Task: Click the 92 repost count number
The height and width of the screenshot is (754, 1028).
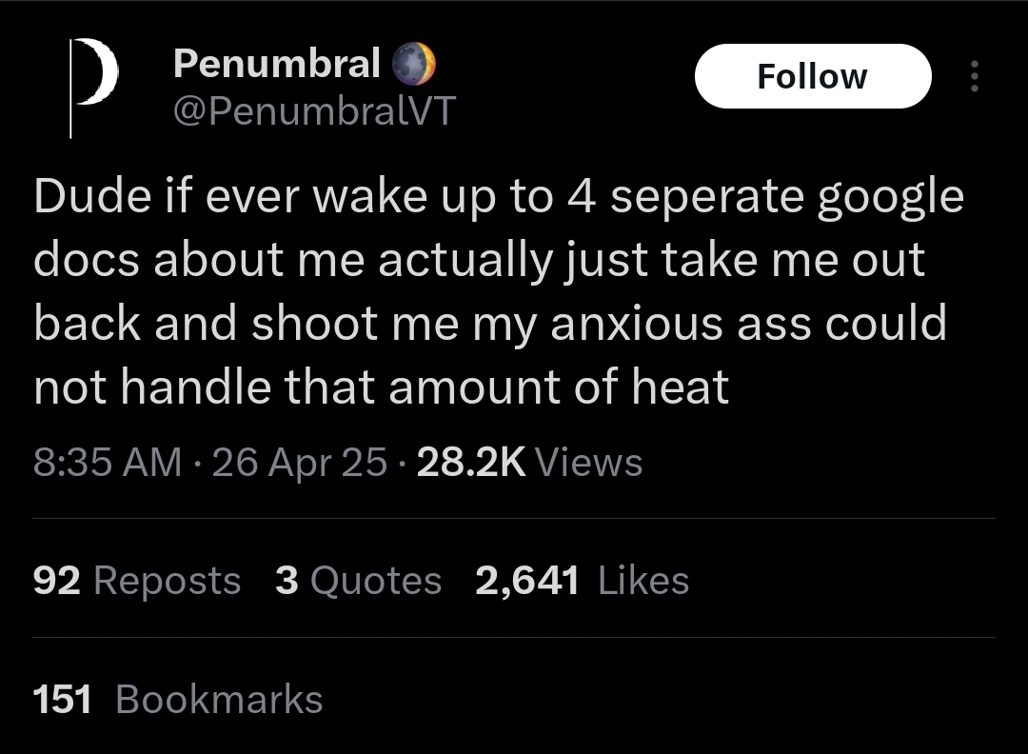Action: tap(56, 581)
